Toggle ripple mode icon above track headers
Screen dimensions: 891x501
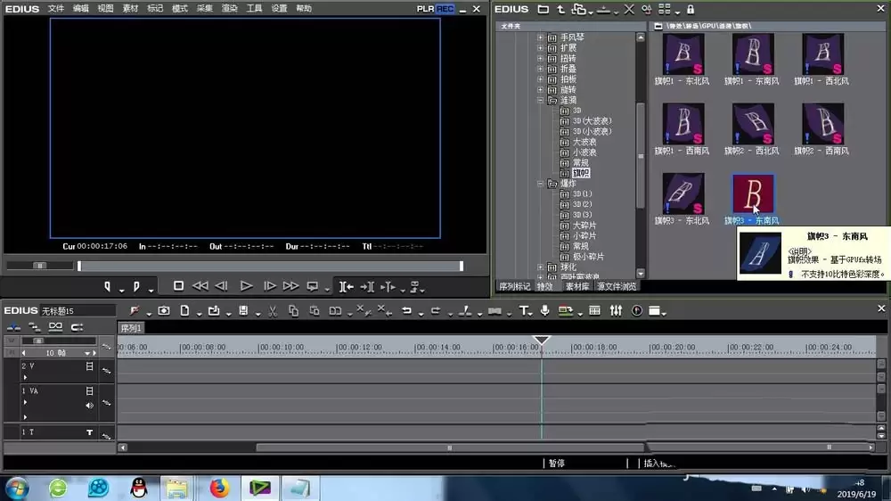[35, 327]
